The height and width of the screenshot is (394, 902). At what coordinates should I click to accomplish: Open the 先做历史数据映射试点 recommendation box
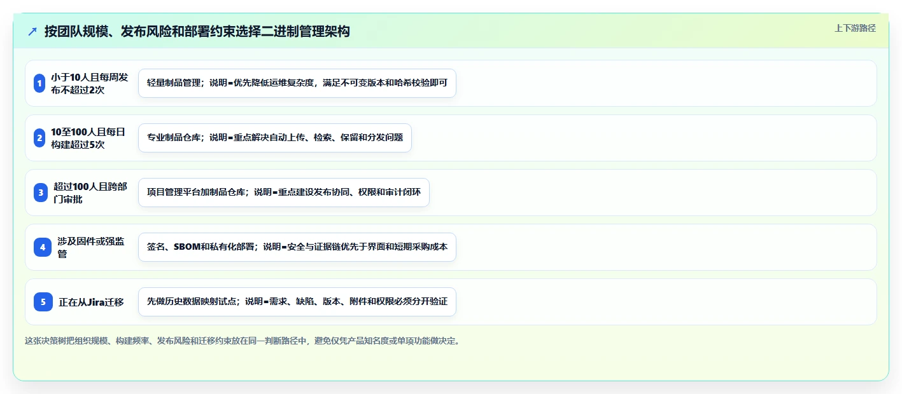tap(297, 302)
